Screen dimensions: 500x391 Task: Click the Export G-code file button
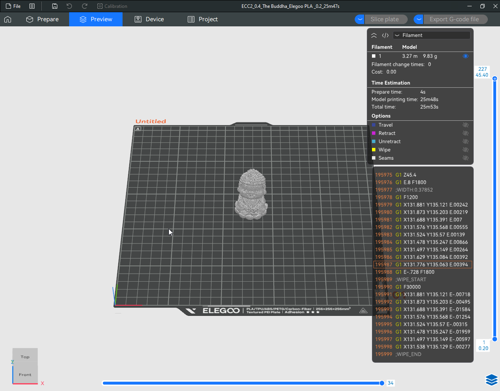tap(454, 19)
